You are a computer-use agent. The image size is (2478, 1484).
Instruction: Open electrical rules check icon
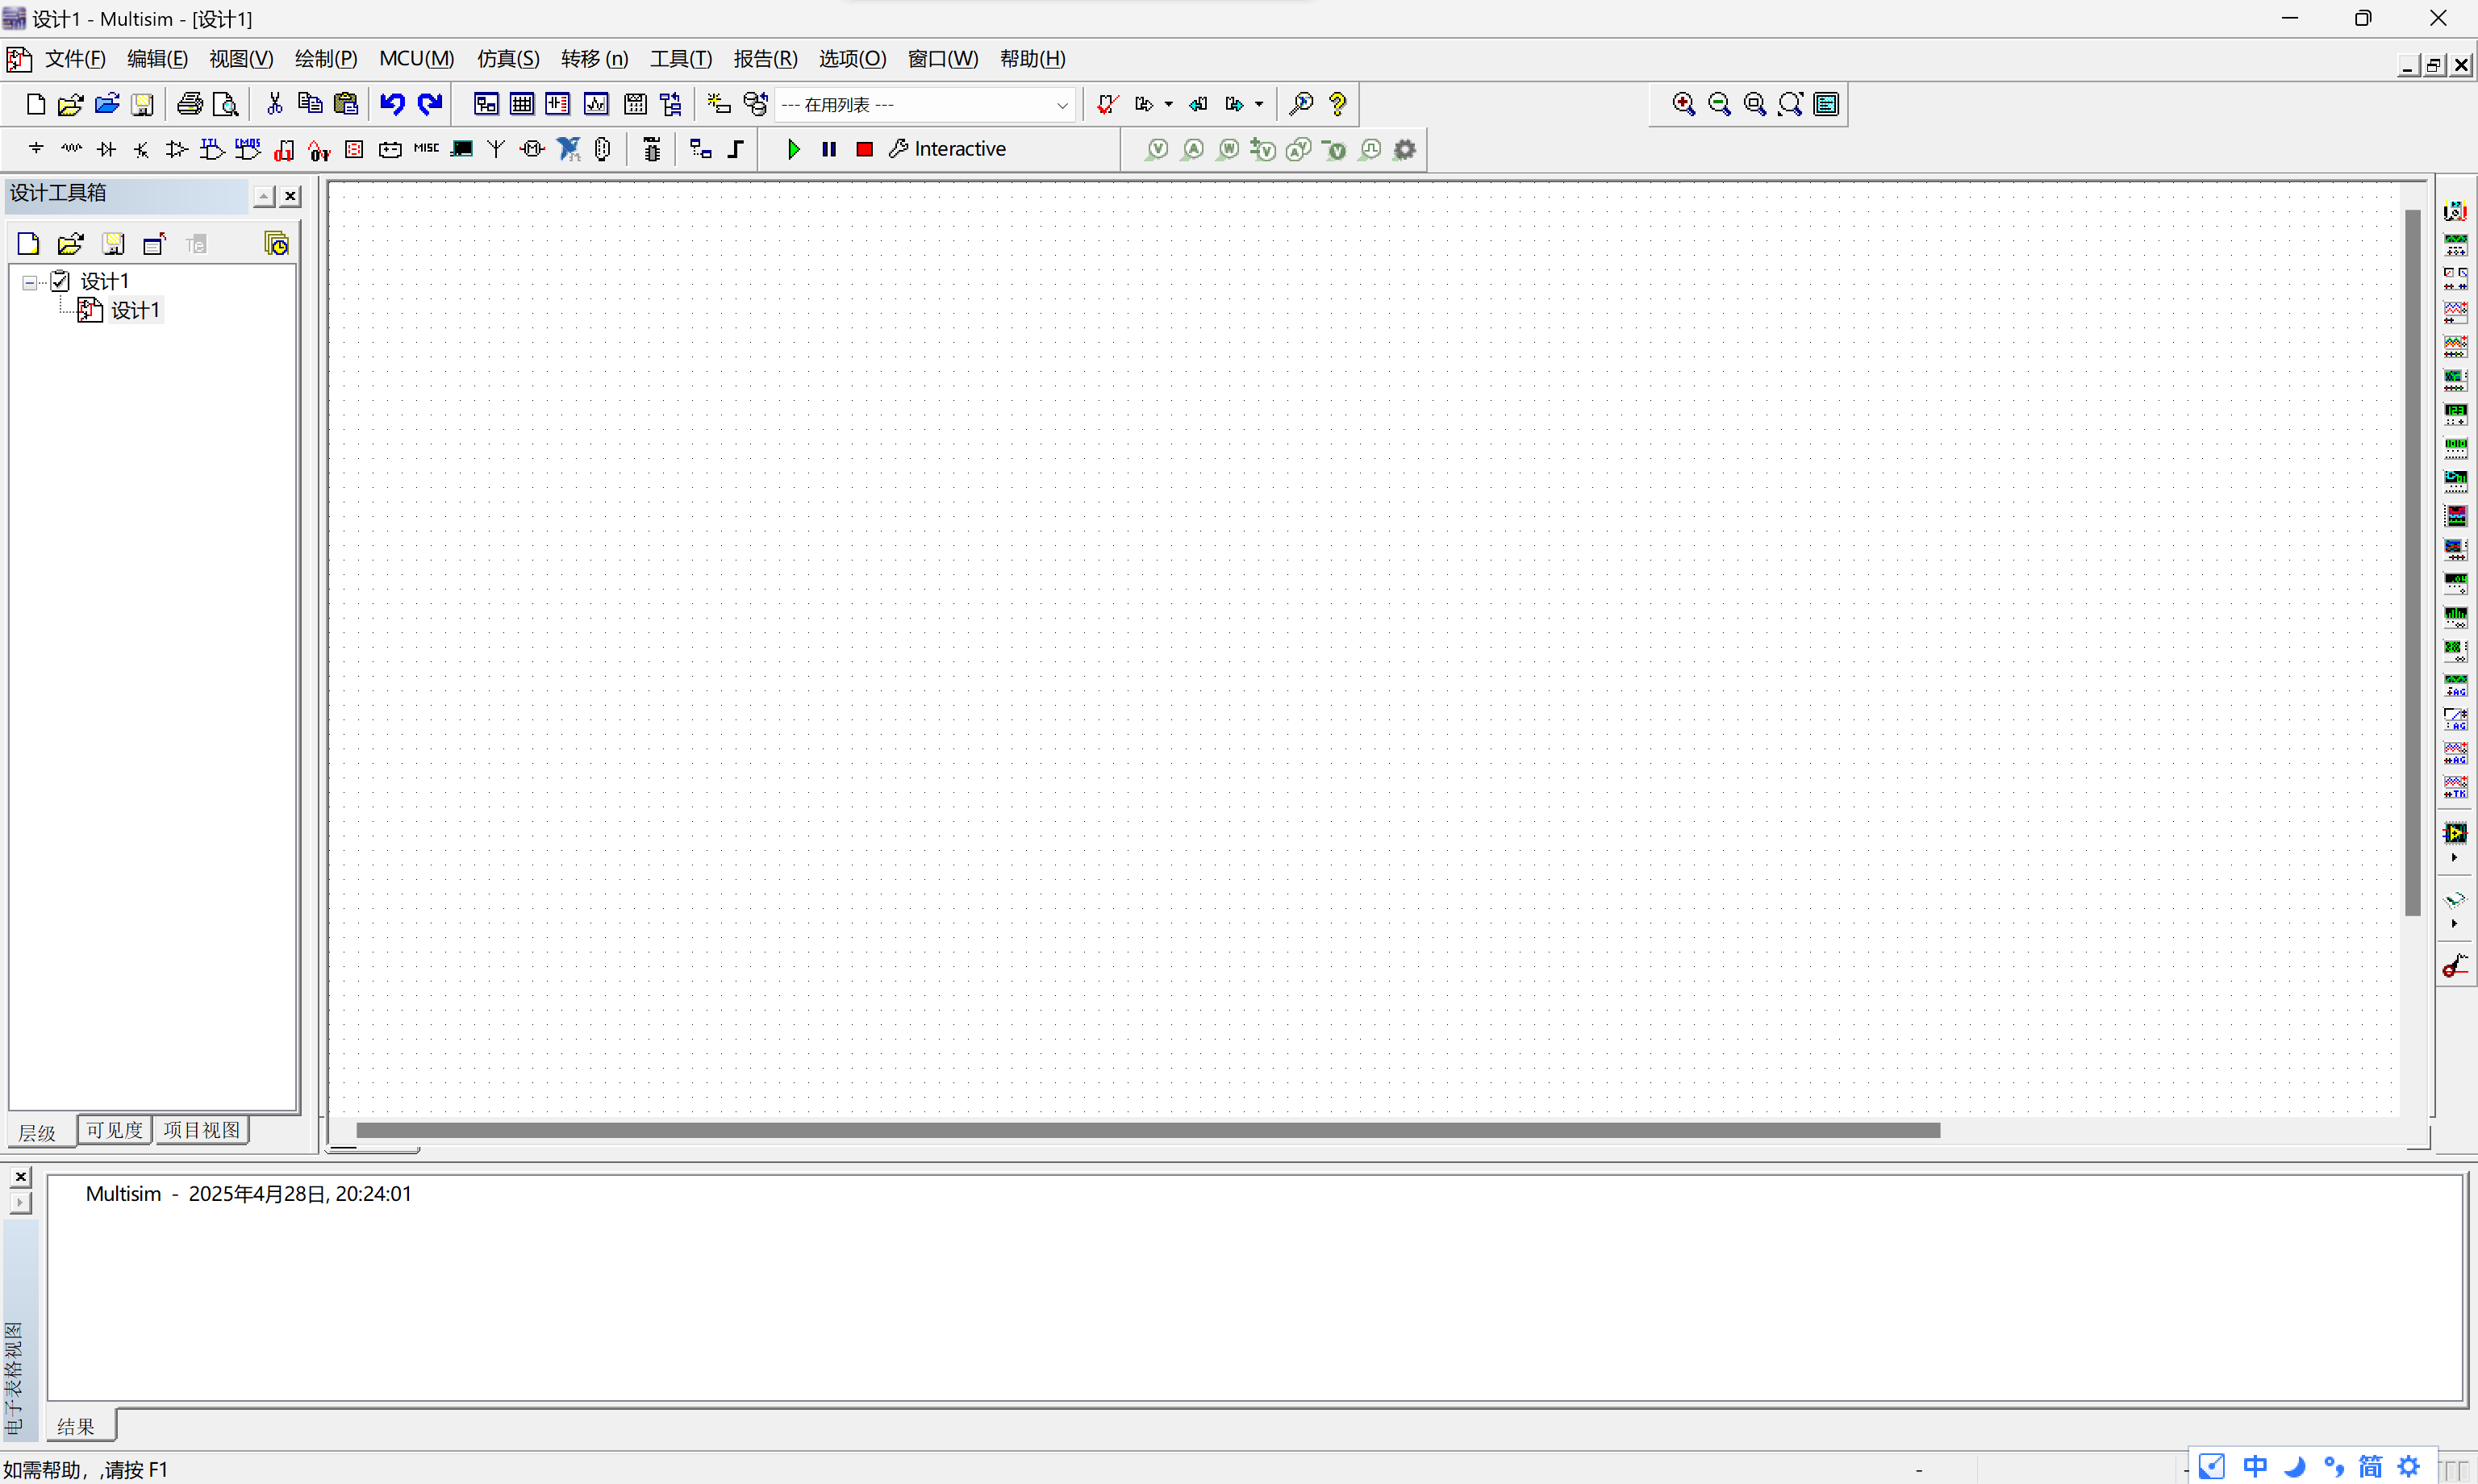click(1106, 104)
